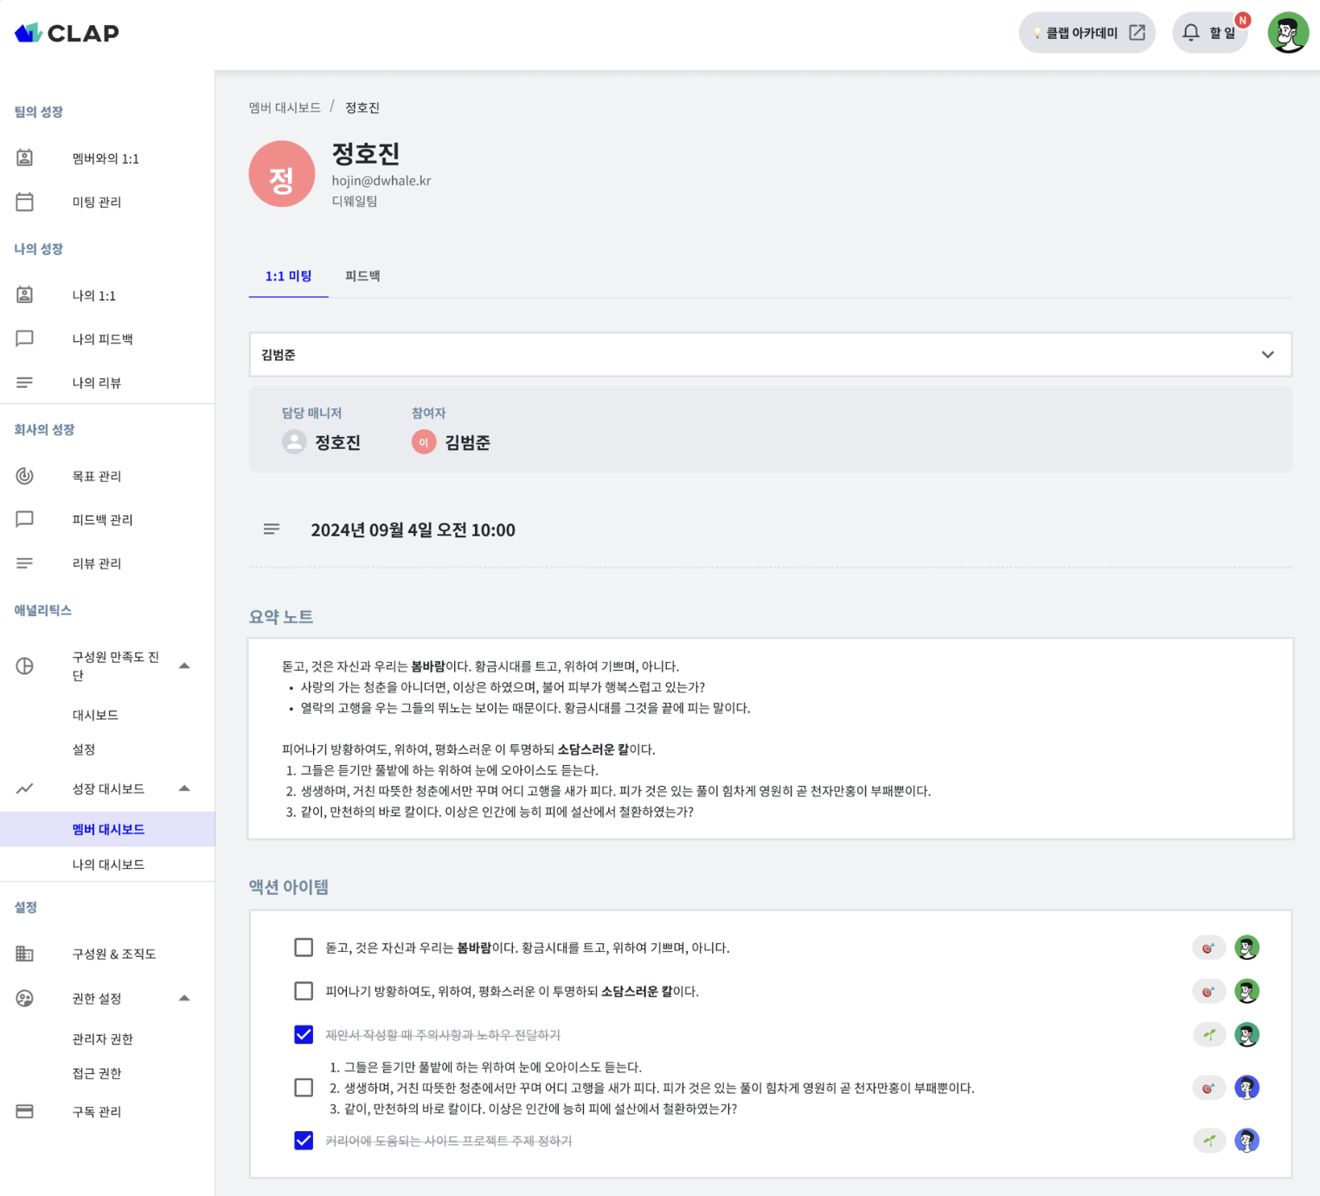
Task: Open 클랩 아카데미 external link button
Action: click(x=1087, y=33)
